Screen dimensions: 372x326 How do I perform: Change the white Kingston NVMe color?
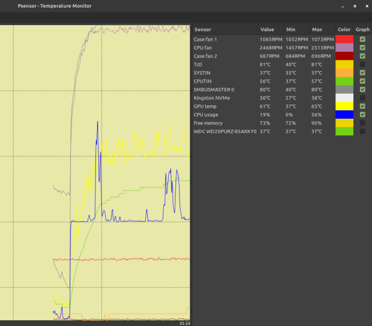344,98
